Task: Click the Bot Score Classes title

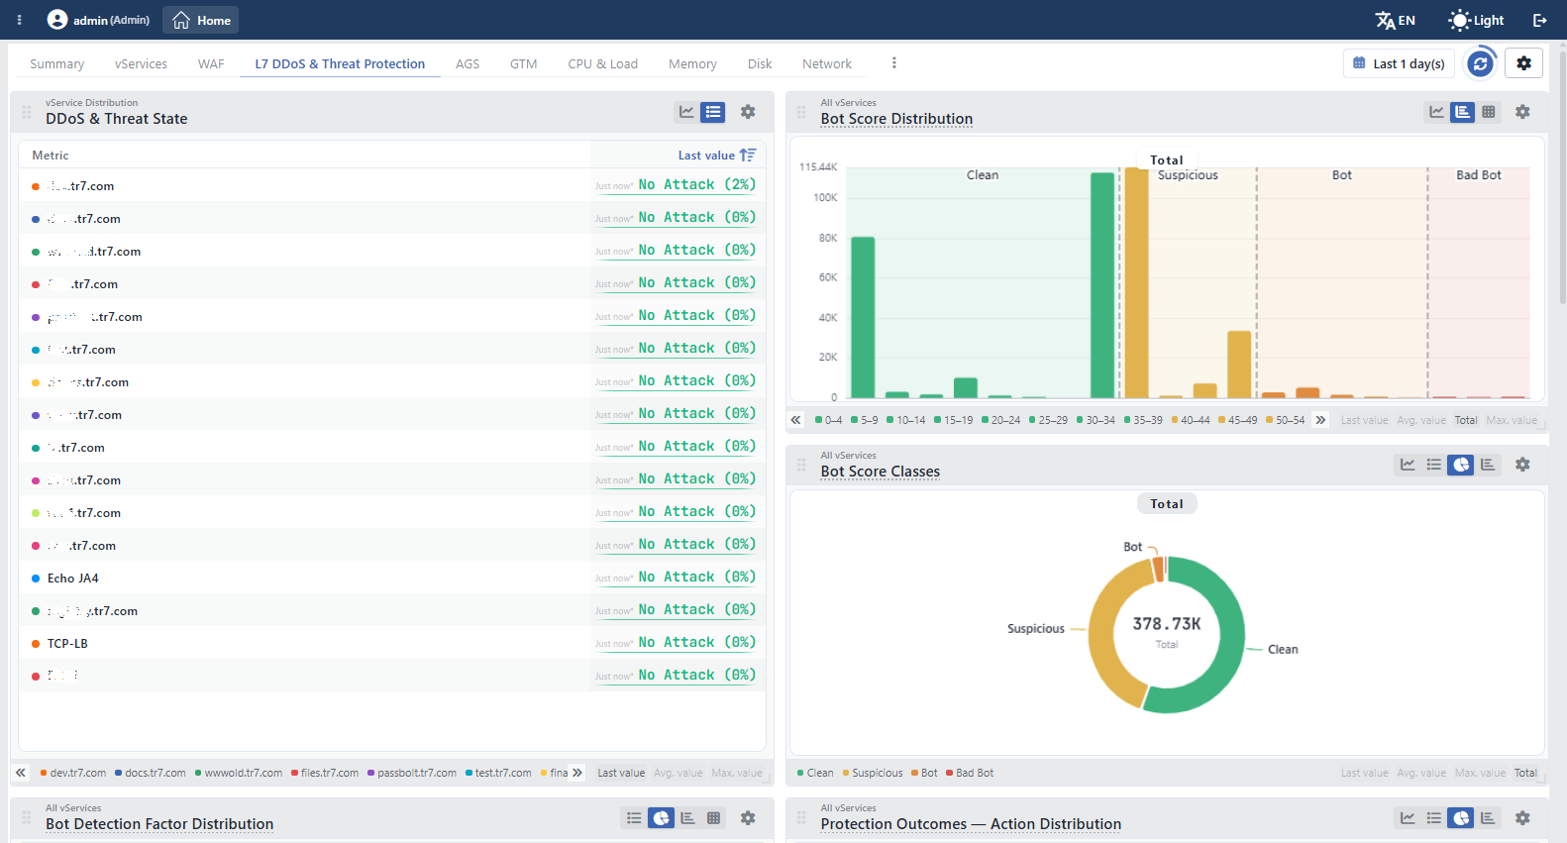Action: [880, 472]
